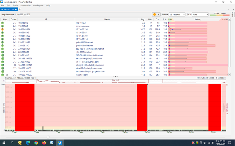Click the Cur column header
This screenshot has height=146, width=235.
click(x=157, y=19)
